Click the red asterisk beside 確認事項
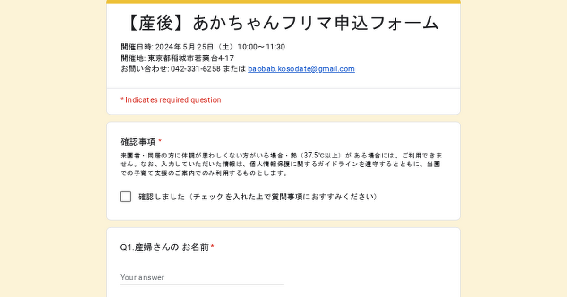Image resolution: width=567 pixels, height=297 pixels. (x=160, y=141)
